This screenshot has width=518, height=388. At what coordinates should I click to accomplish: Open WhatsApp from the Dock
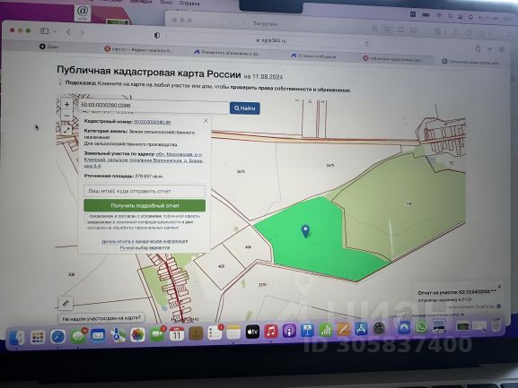(421, 327)
